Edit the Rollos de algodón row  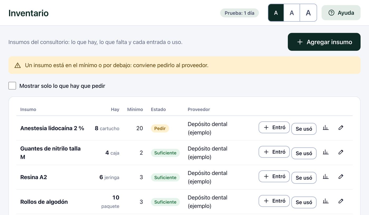(x=341, y=201)
